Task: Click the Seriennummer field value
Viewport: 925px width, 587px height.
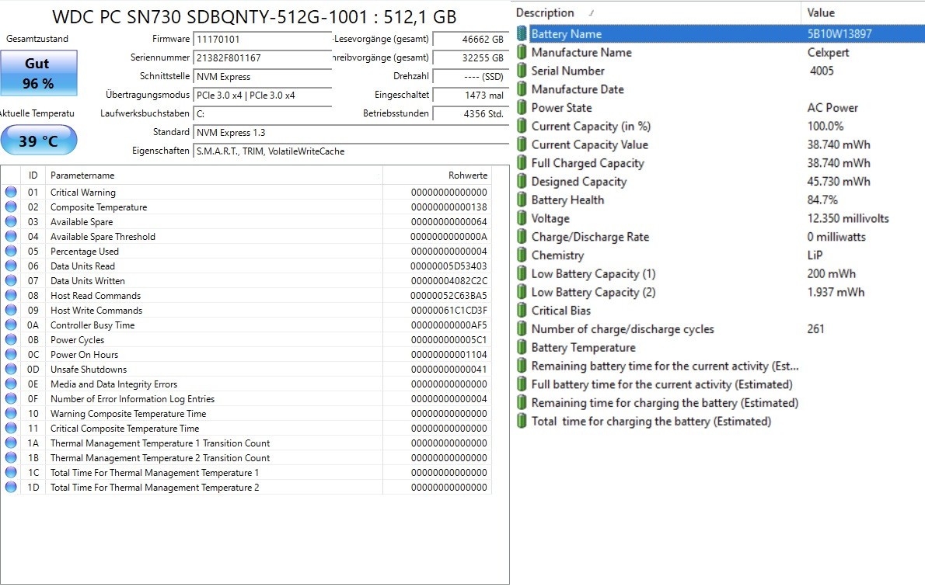Action: pyautogui.click(x=262, y=57)
